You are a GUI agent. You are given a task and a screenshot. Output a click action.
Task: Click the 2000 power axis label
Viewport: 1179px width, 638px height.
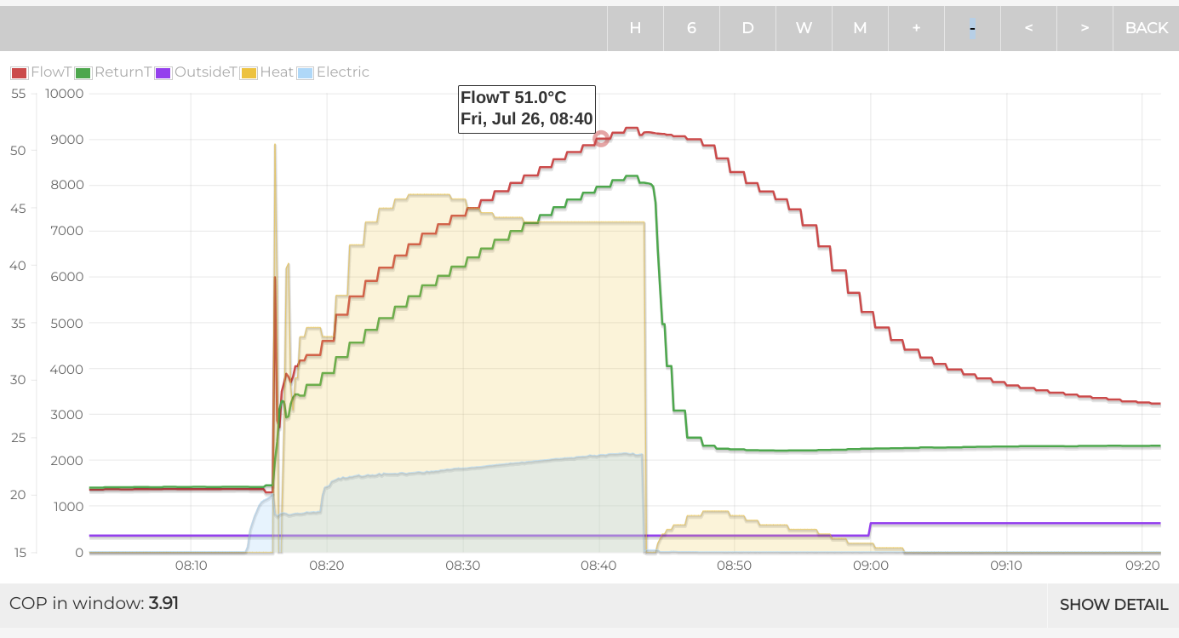[67, 462]
